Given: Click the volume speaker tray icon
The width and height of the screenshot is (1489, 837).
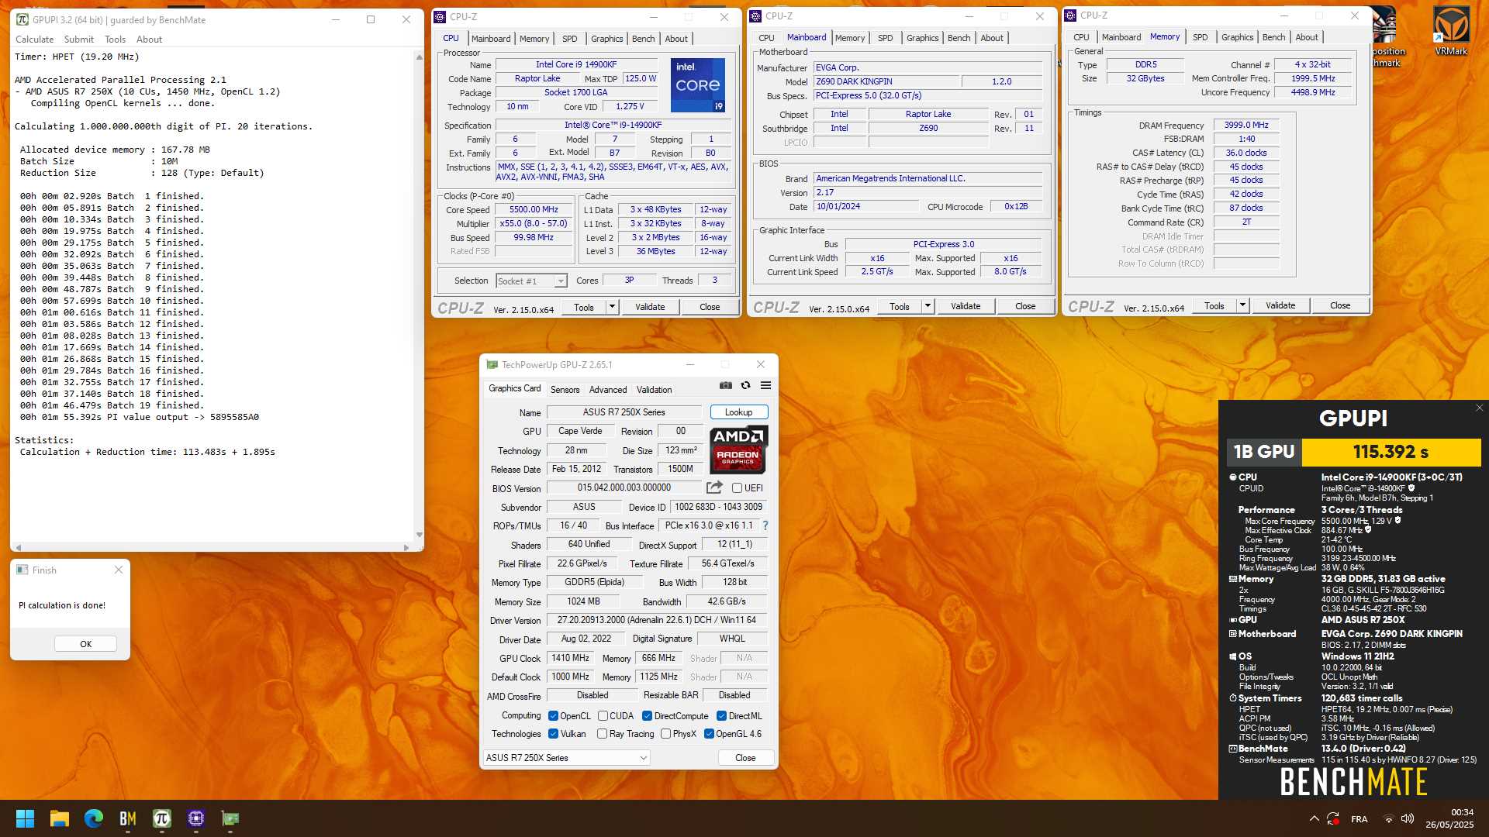Looking at the screenshot, I should (x=1408, y=819).
